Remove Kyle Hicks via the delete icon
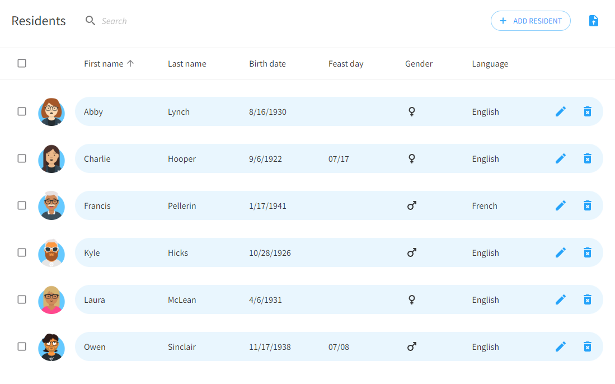The width and height of the screenshot is (615, 384). (587, 252)
